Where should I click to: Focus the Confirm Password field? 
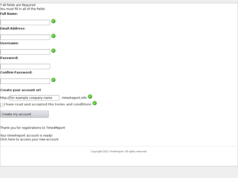click(x=25, y=81)
